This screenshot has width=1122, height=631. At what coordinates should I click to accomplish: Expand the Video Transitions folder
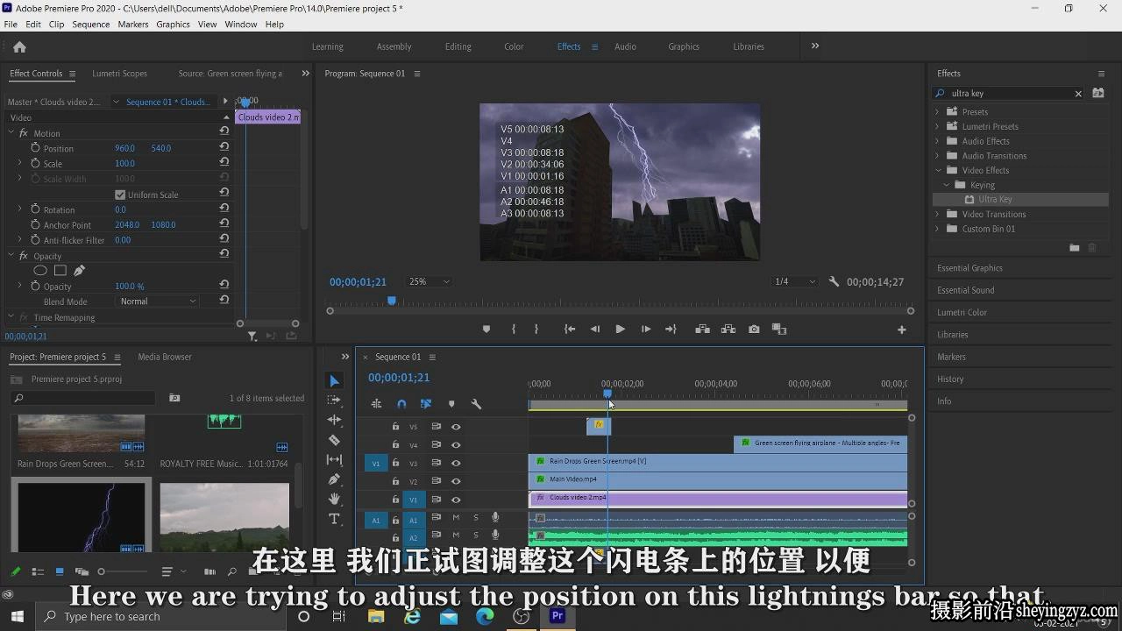[x=937, y=214]
